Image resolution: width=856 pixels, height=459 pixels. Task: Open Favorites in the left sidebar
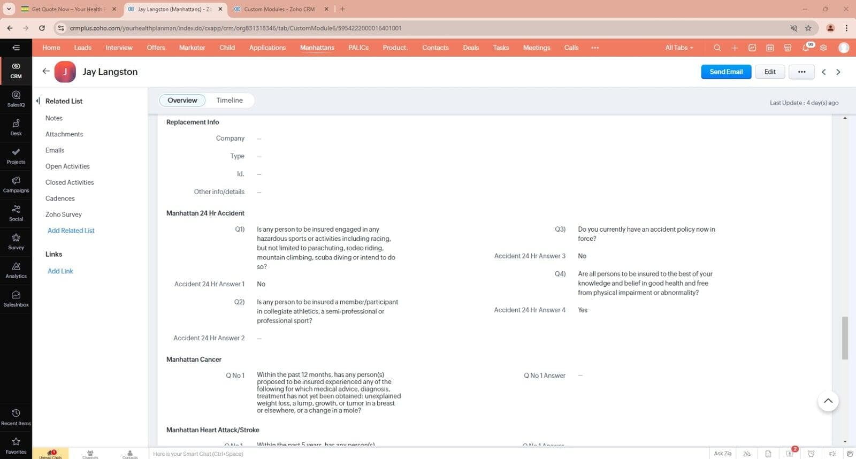[x=16, y=446]
